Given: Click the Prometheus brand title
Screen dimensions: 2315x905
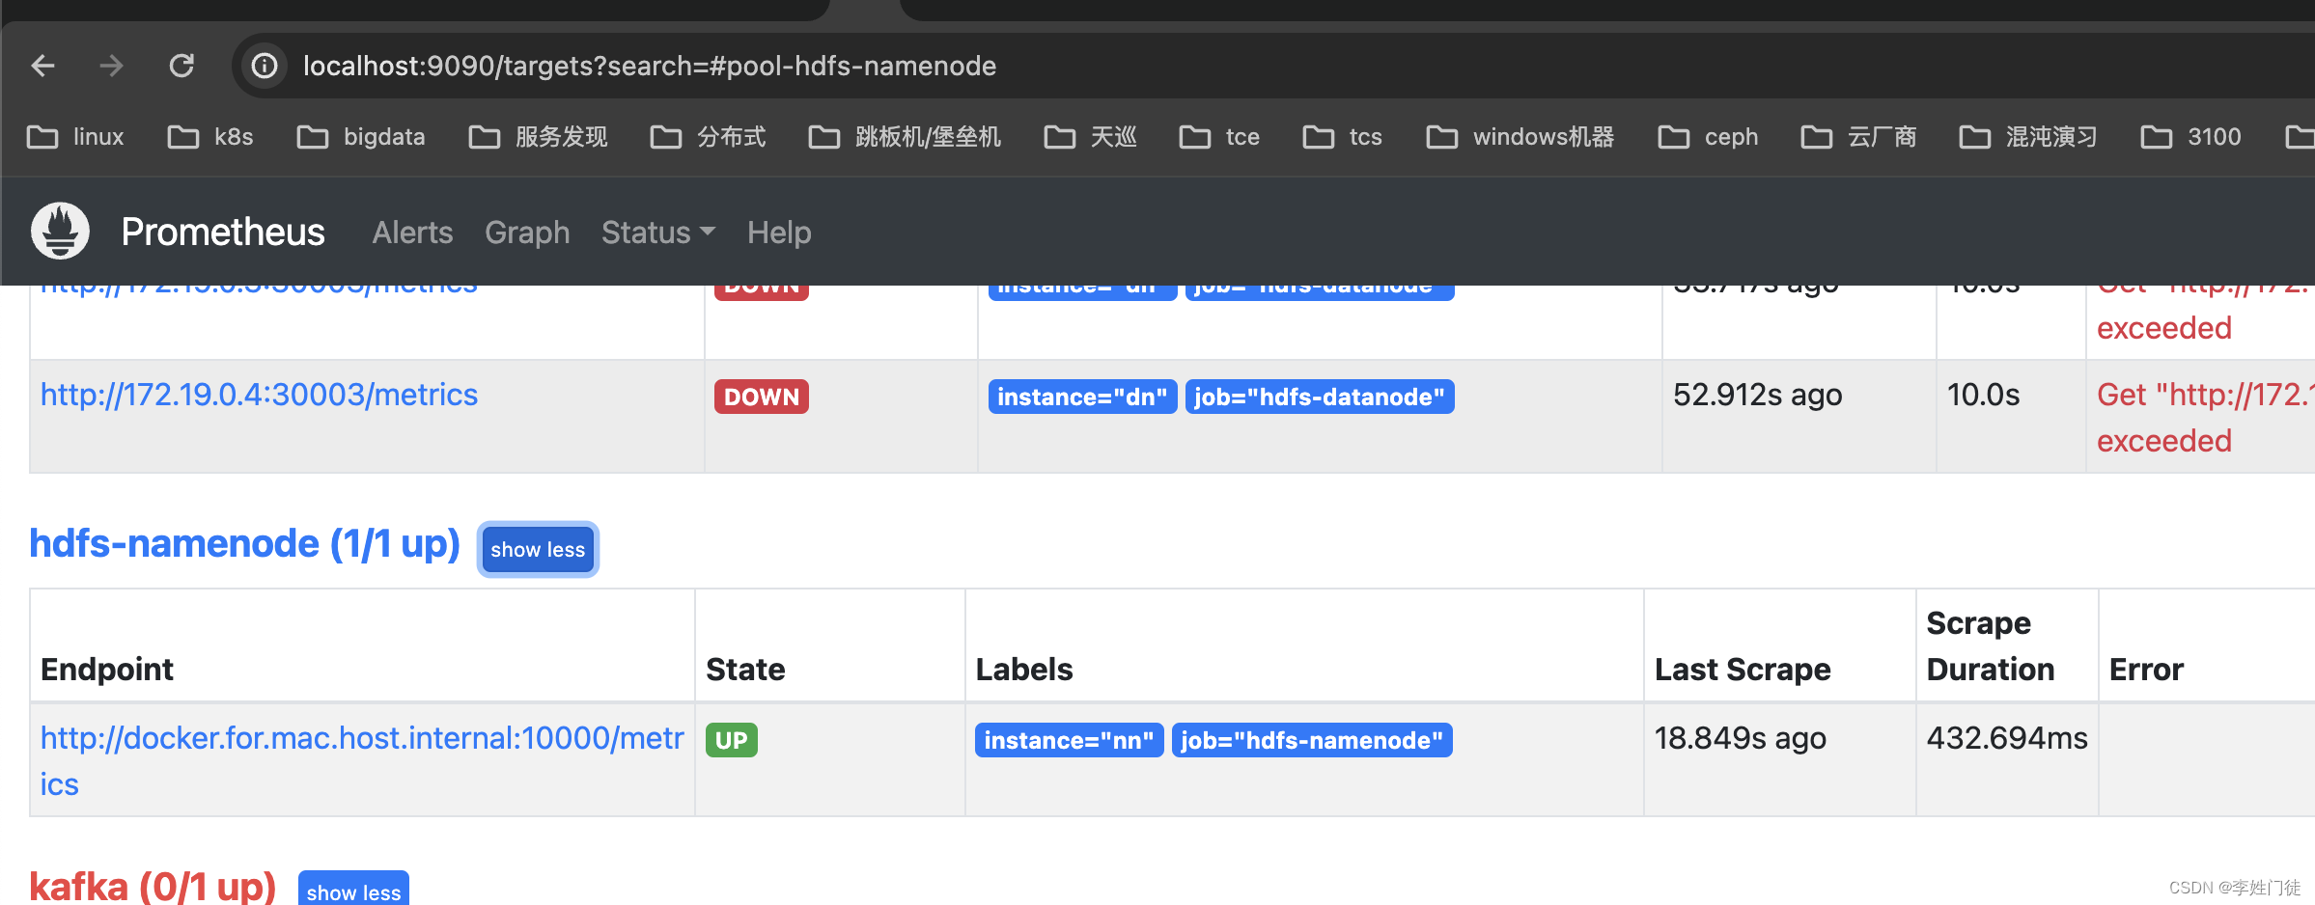Looking at the screenshot, I should pos(223,232).
